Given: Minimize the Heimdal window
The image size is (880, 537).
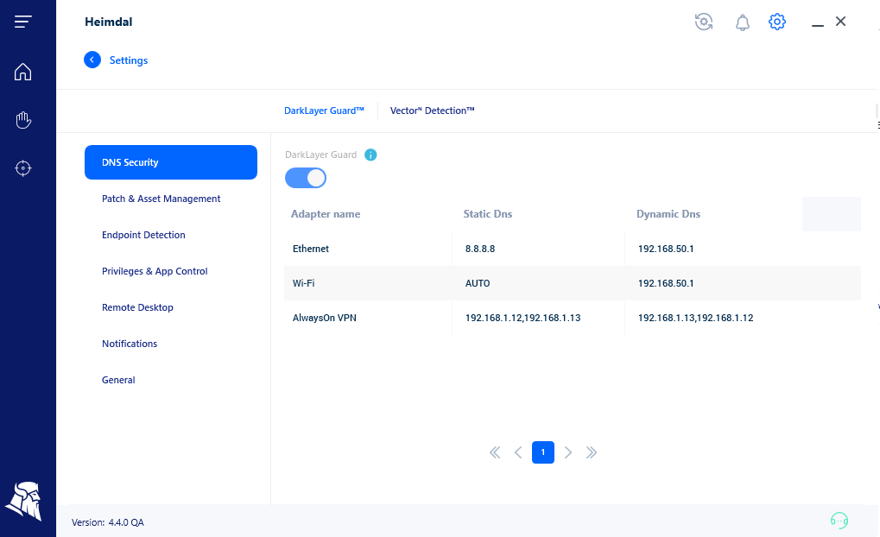Looking at the screenshot, I should (x=818, y=25).
